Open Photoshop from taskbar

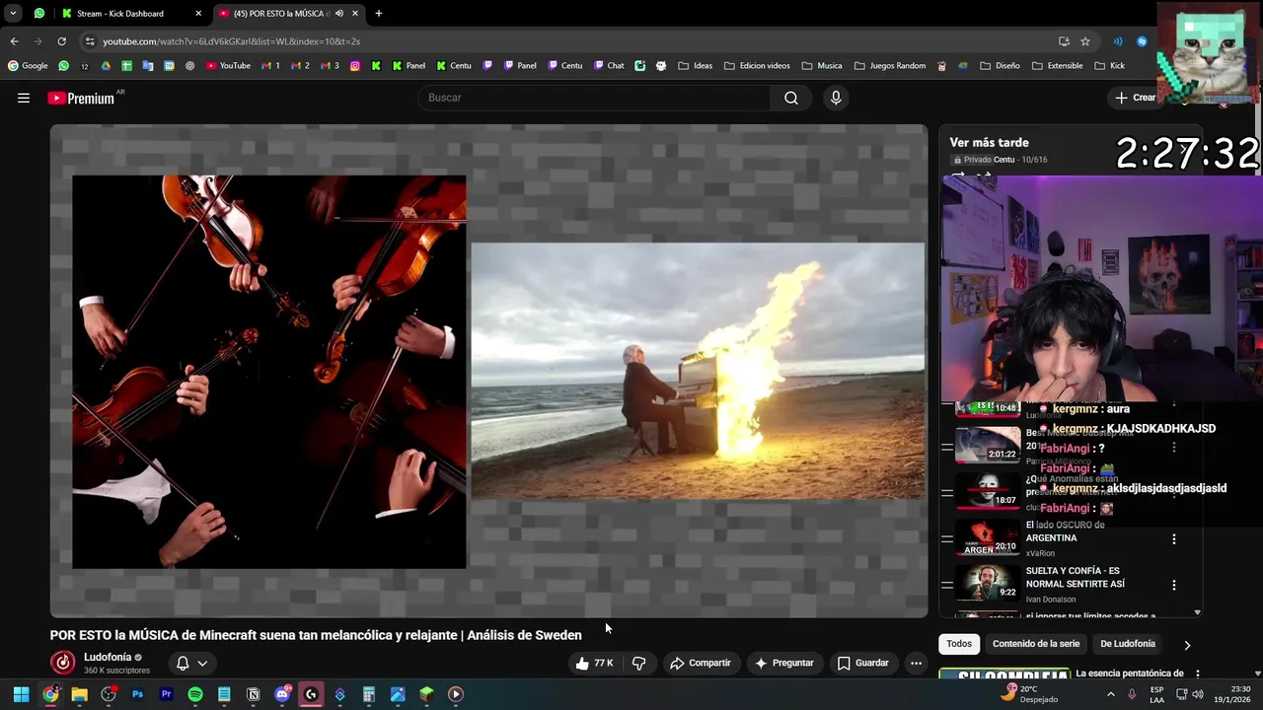137,694
